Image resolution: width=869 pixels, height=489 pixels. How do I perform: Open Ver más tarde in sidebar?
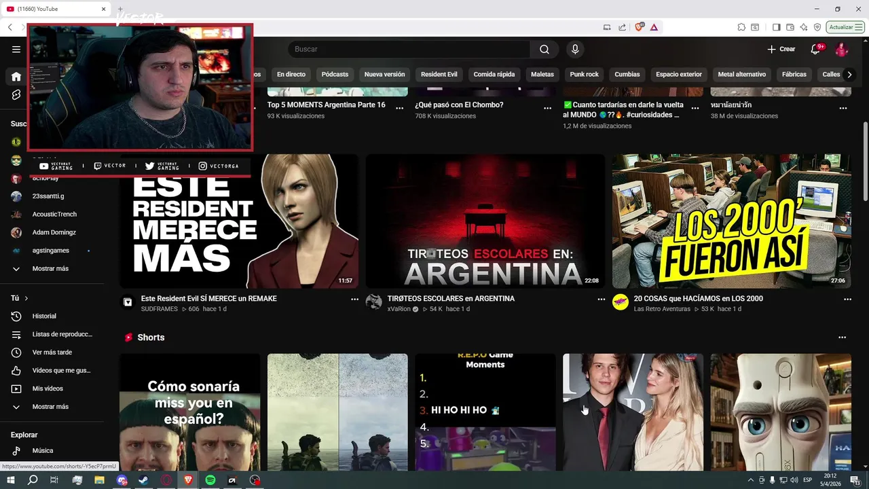tap(52, 352)
